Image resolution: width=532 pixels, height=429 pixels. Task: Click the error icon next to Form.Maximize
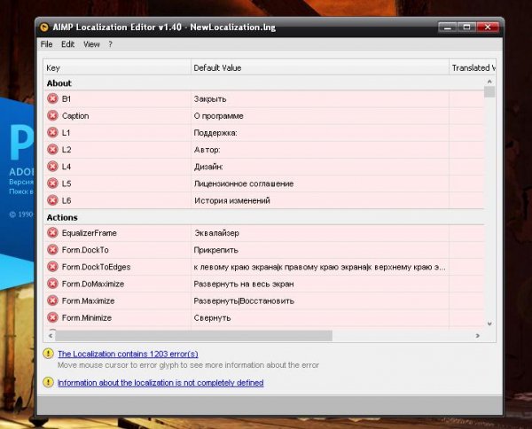coord(52,300)
